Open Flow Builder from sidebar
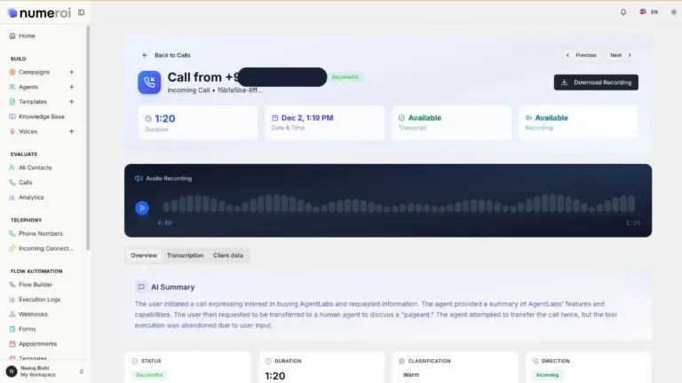The width and height of the screenshot is (682, 383). [x=36, y=285]
